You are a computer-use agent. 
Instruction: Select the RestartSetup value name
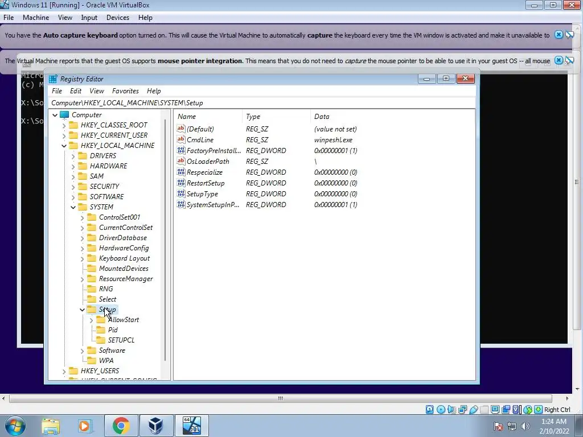point(205,183)
